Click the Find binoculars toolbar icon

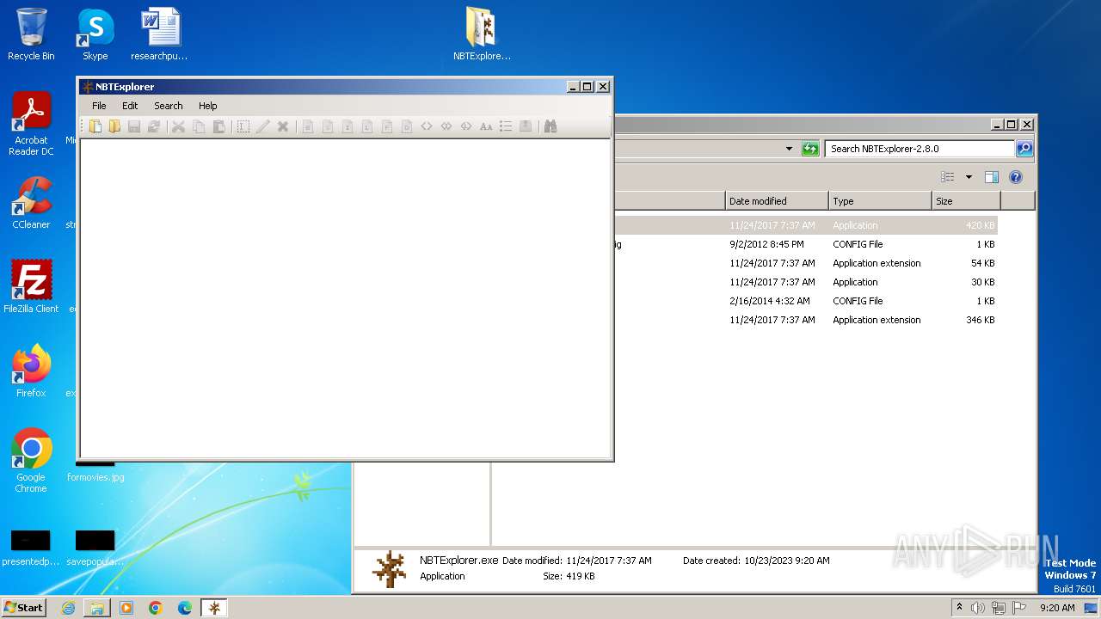550,126
